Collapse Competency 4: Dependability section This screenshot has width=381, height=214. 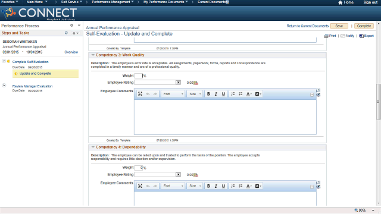(93, 147)
